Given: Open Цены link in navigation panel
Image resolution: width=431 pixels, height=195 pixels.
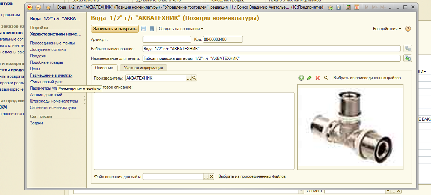Looking at the screenshot, I should coord(35,69).
